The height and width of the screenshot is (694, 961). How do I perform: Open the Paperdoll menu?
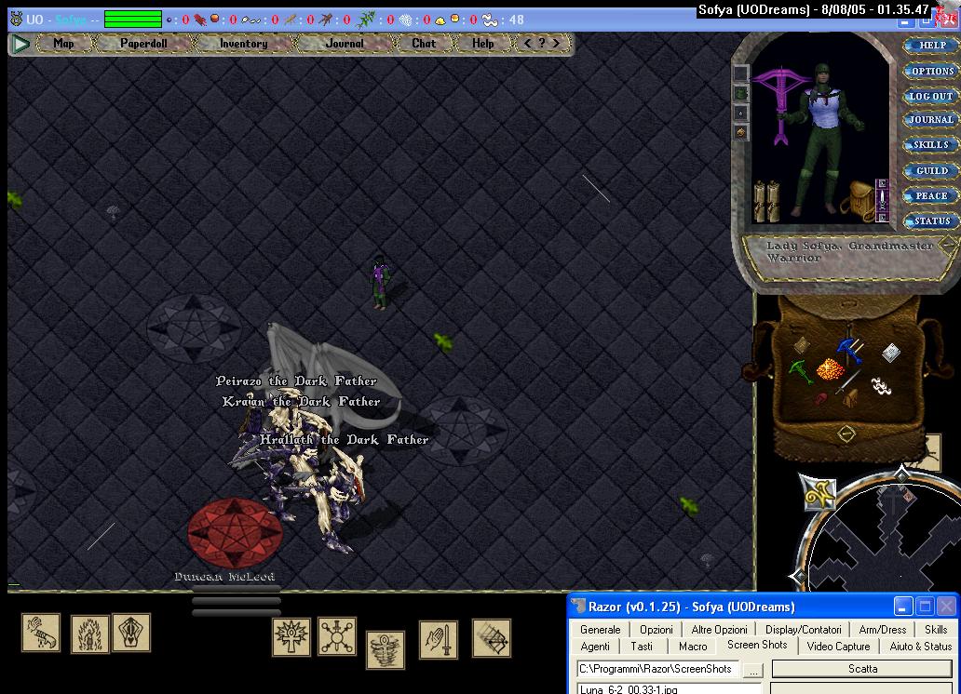[144, 44]
